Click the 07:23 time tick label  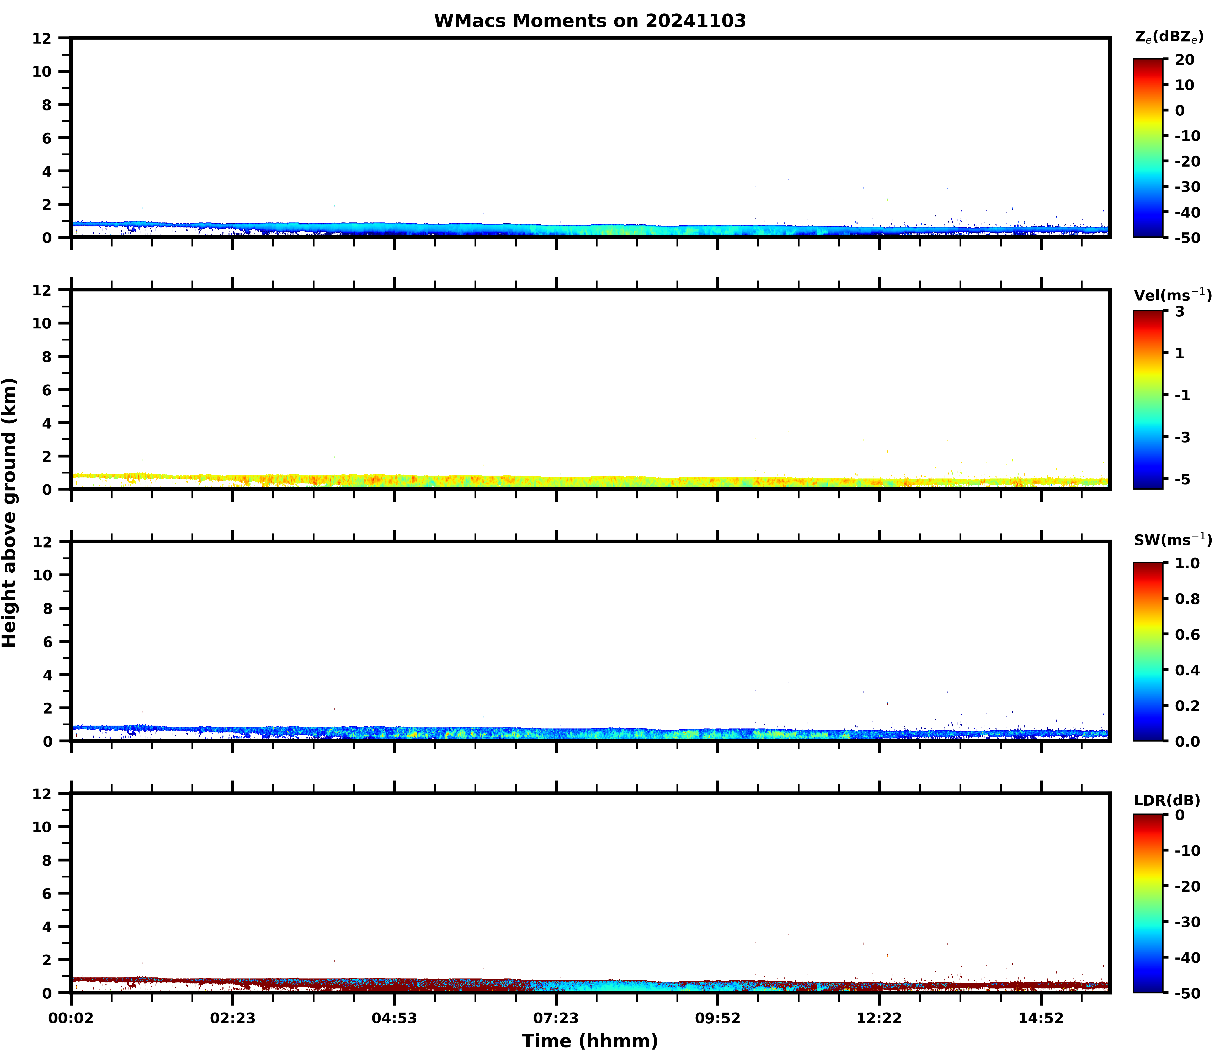(556, 1019)
